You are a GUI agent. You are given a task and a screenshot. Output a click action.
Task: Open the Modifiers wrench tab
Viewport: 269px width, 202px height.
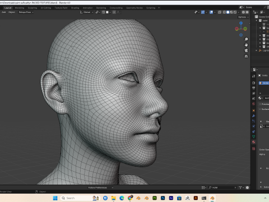[x=253, y=116]
